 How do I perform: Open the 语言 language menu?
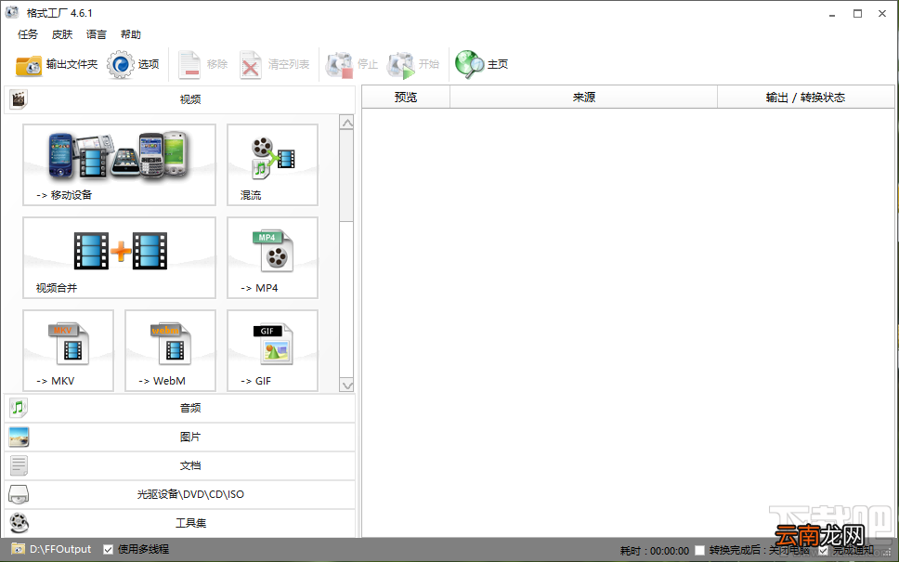pyautogui.click(x=97, y=34)
